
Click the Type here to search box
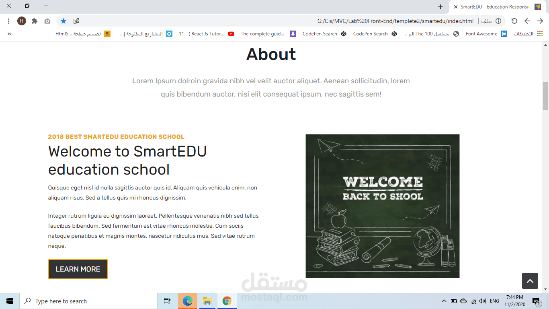[88, 301]
